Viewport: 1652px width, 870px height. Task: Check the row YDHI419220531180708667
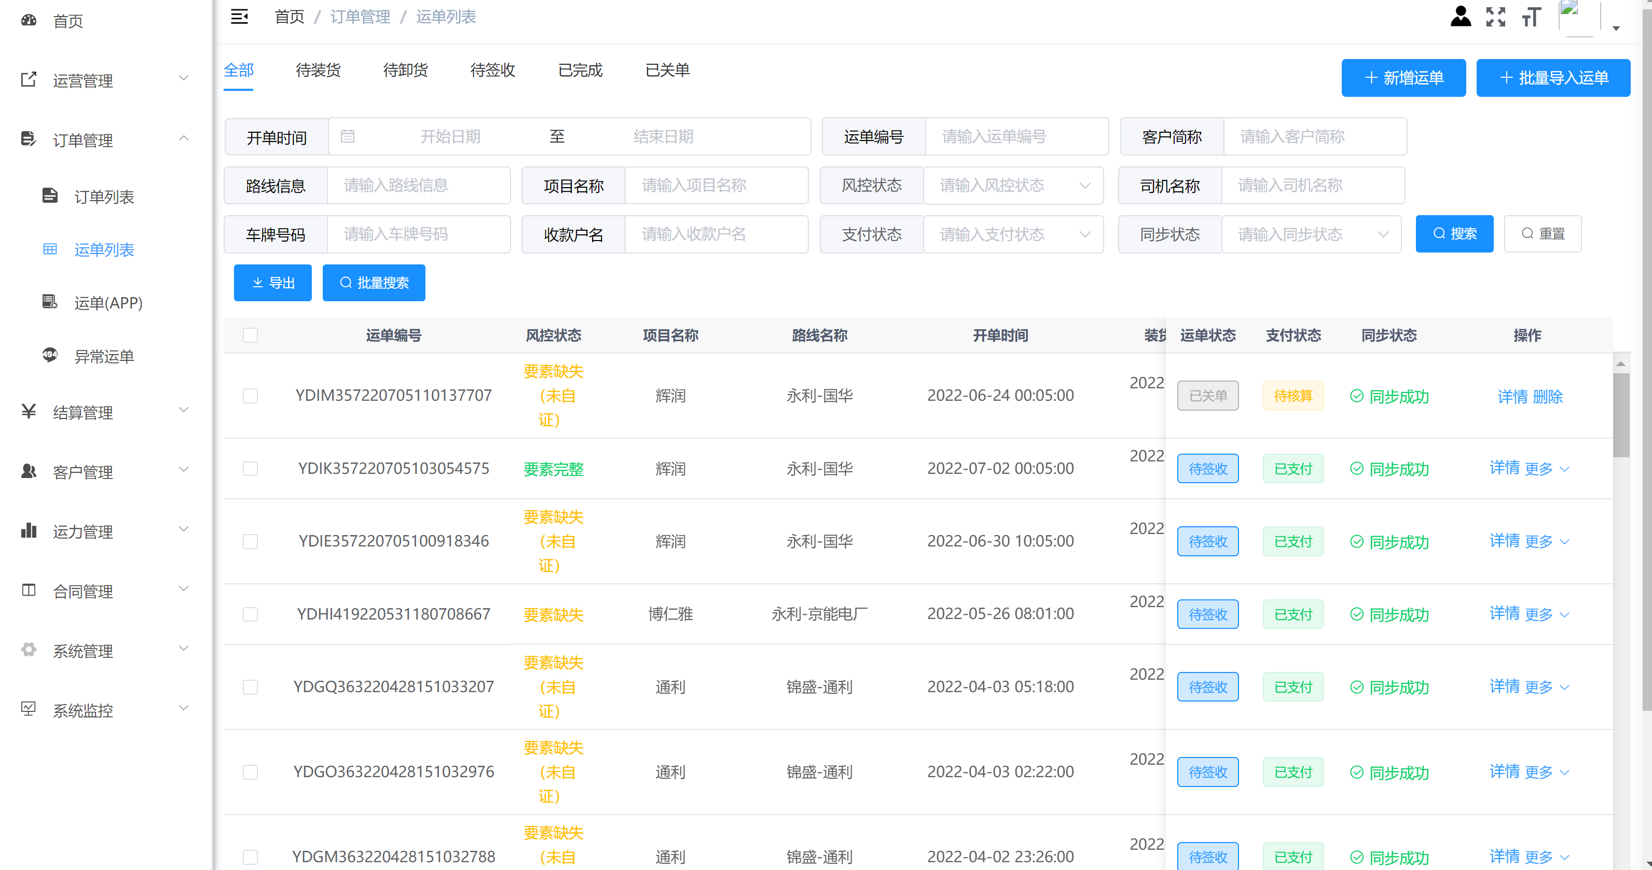coord(250,614)
